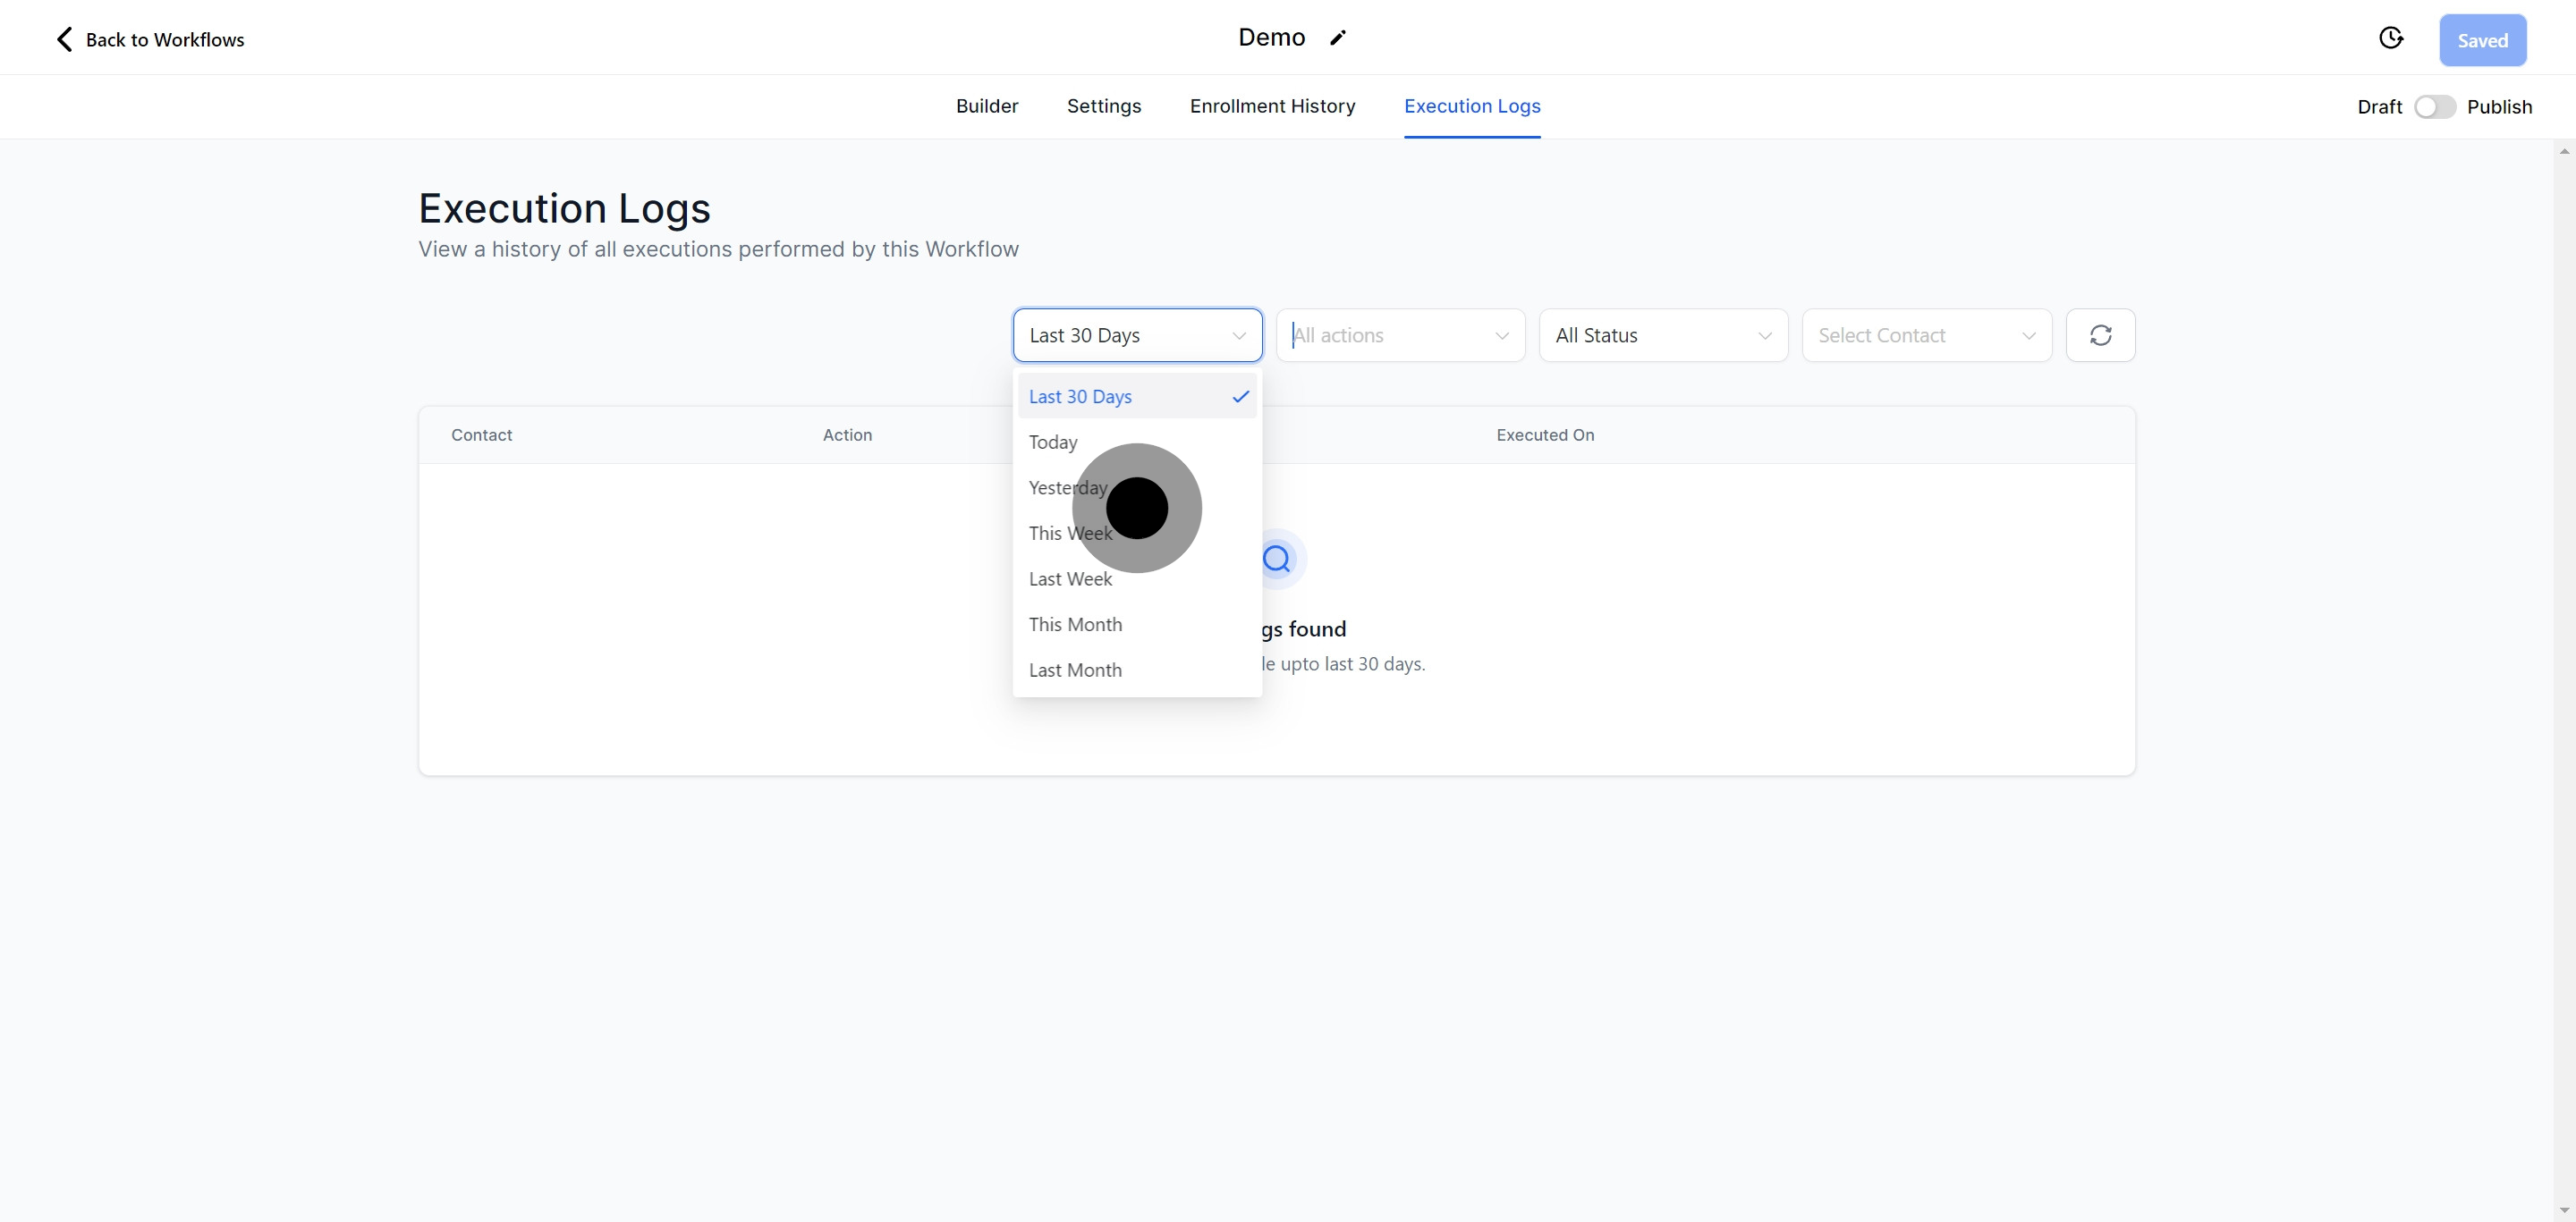
Task: Go to the Settings tab
Action: [x=1103, y=105]
